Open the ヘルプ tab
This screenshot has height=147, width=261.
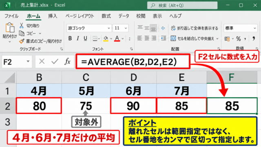coord(175,16)
